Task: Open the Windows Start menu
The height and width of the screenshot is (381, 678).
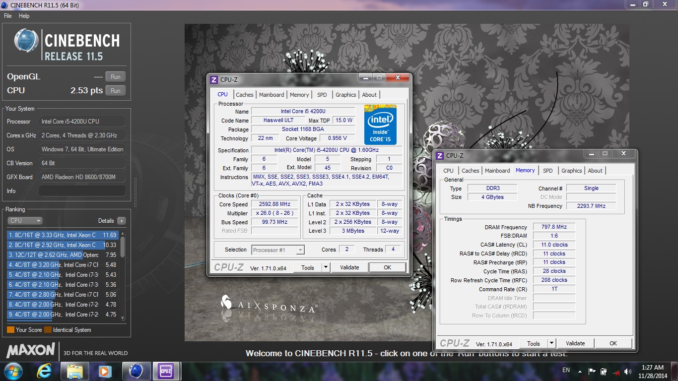Action: (x=12, y=371)
